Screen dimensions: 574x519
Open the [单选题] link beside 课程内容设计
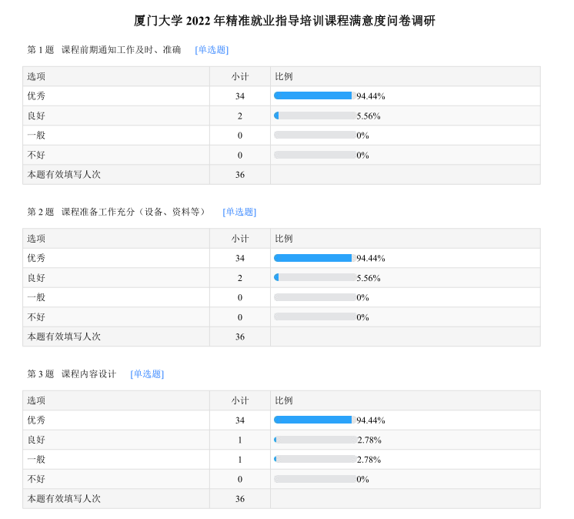(x=147, y=374)
